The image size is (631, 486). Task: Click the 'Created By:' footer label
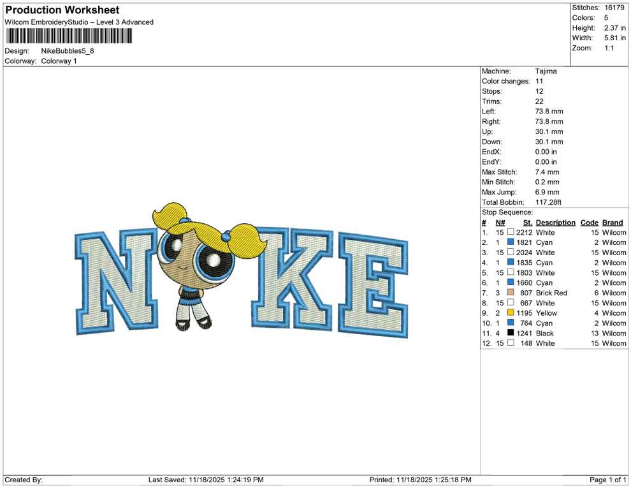[x=24, y=480]
